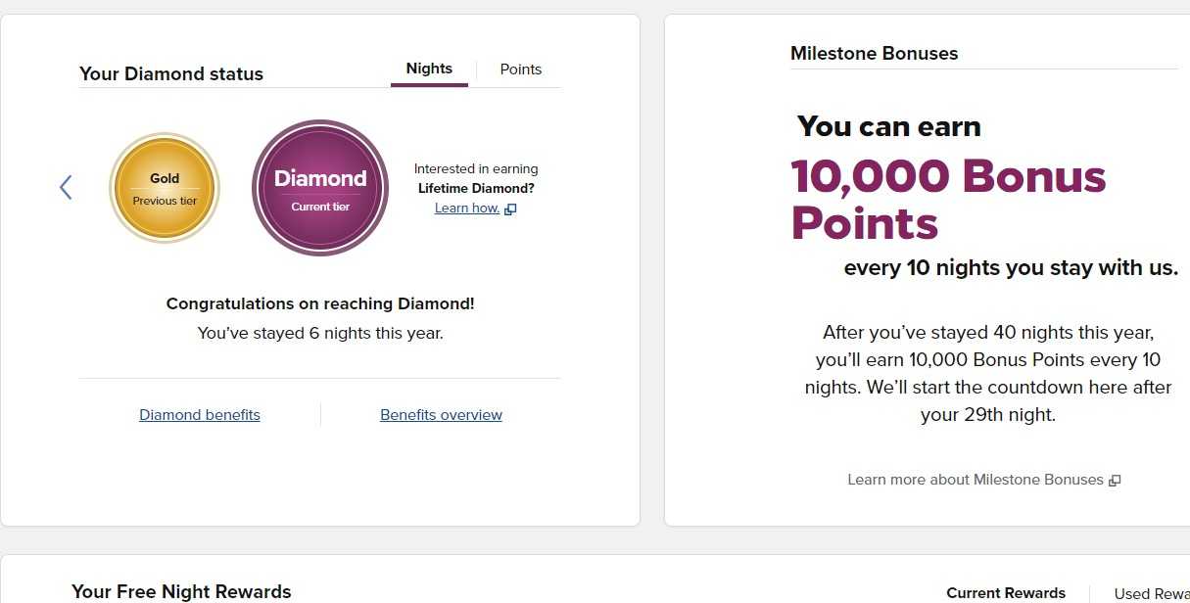Click the 10,000 Bonus Points headline
This screenshot has width=1190, height=603.
coord(948,200)
